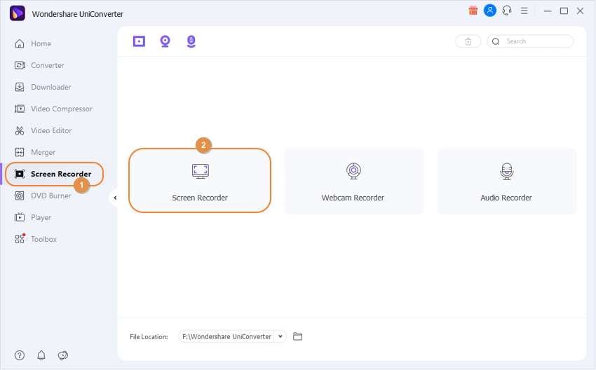Go to the Downloader section
The width and height of the screenshot is (596, 370).
click(x=43, y=87)
